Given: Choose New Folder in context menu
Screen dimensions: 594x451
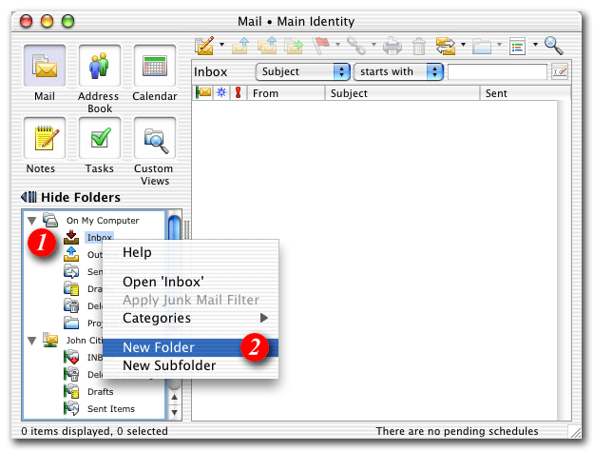Looking at the screenshot, I should click(159, 347).
